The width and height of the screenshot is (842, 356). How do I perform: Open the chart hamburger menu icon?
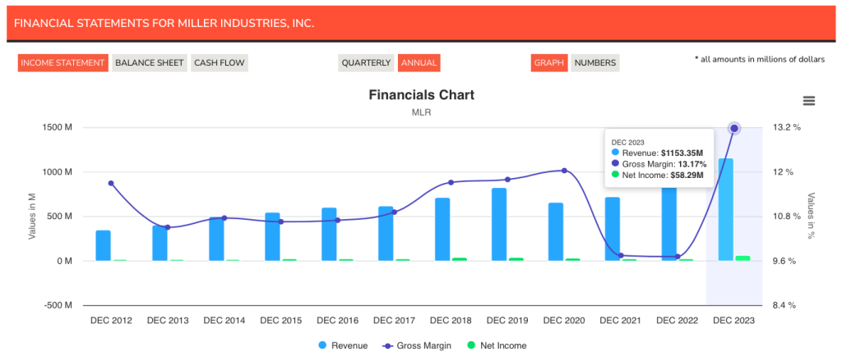tap(809, 101)
